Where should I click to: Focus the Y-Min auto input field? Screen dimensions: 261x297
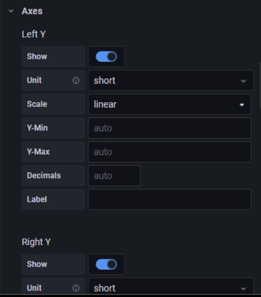click(169, 128)
